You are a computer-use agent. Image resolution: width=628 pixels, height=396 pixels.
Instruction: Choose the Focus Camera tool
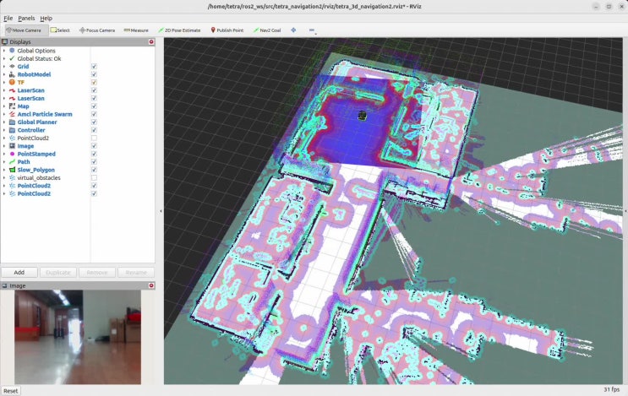click(x=97, y=30)
